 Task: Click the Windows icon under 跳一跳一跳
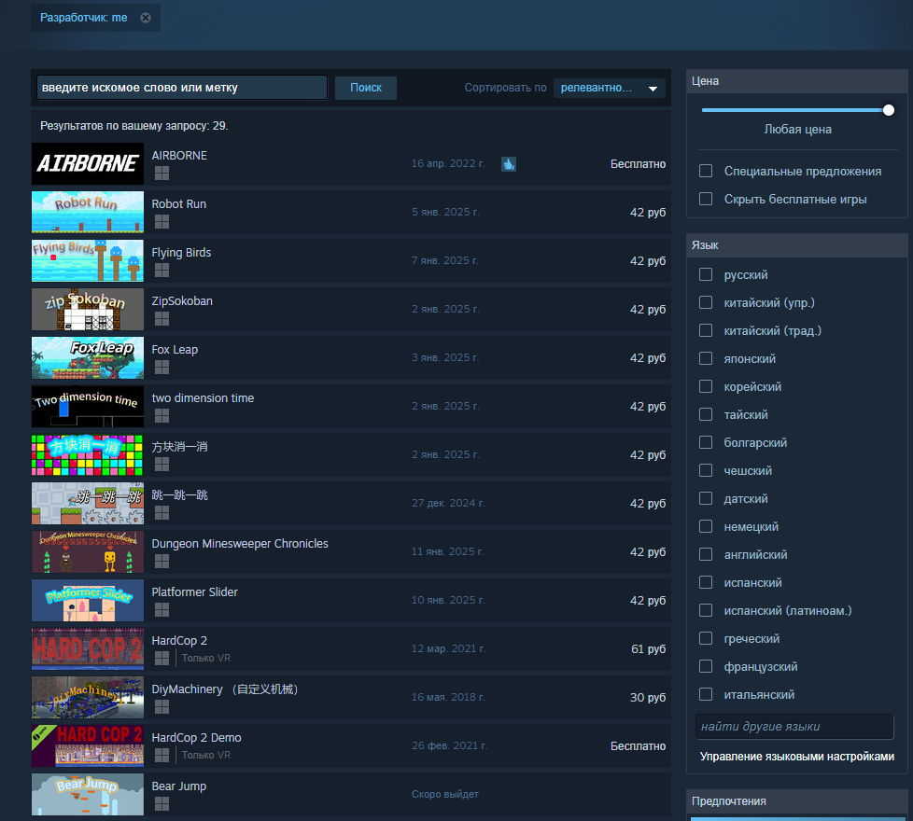coord(162,512)
